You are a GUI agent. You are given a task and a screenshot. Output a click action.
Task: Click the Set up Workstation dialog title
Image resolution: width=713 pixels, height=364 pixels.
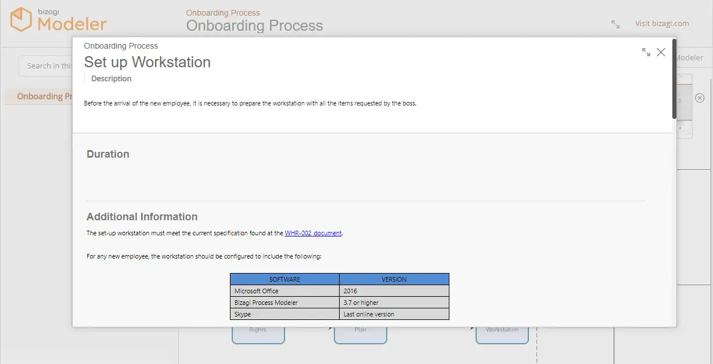147,62
